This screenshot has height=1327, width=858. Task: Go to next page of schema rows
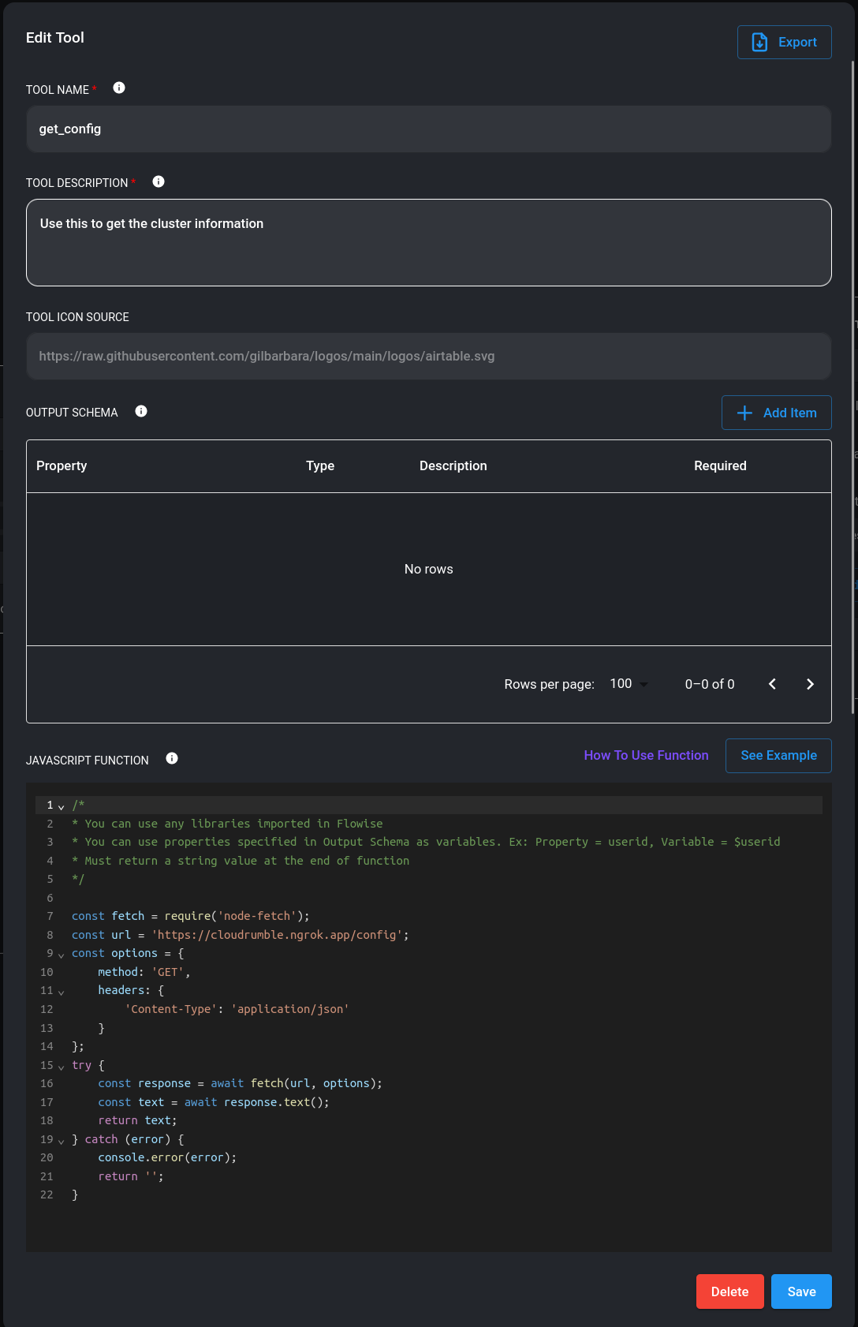pyautogui.click(x=810, y=684)
